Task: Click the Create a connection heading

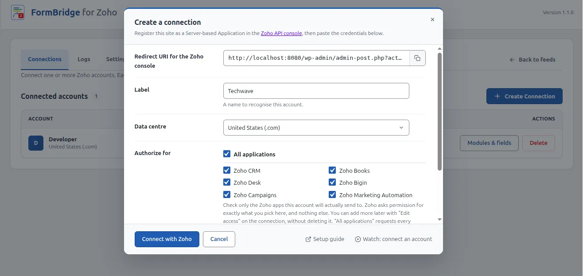Action: pyautogui.click(x=167, y=22)
